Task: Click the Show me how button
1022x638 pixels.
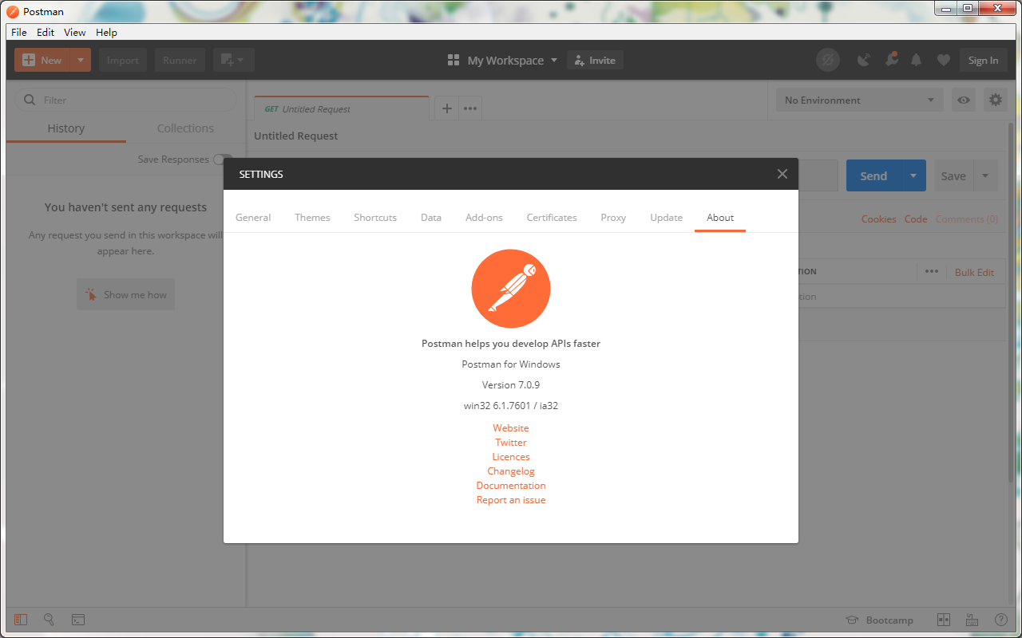Action: 125,294
